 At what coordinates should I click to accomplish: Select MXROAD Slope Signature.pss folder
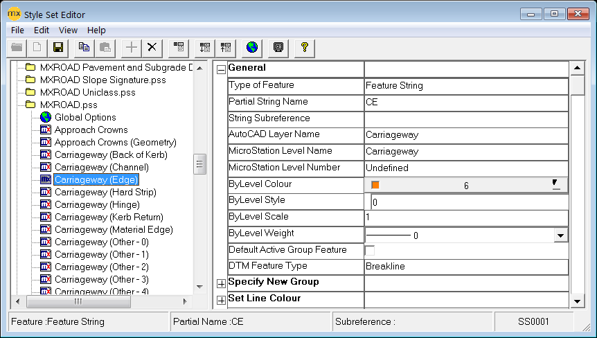point(103,80)
